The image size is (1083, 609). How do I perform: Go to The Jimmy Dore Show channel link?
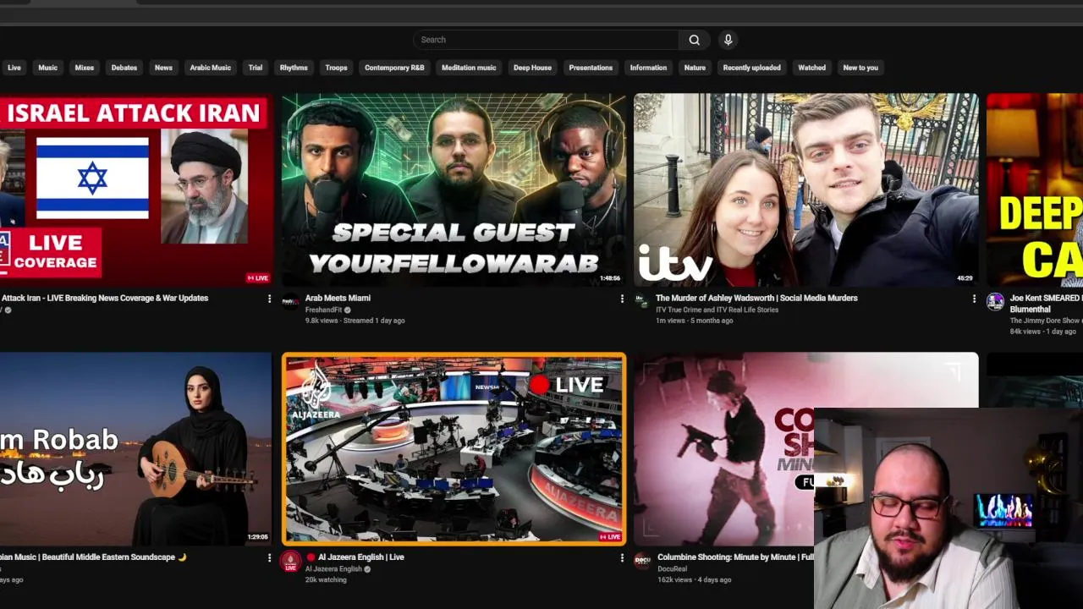point(1046,321)
